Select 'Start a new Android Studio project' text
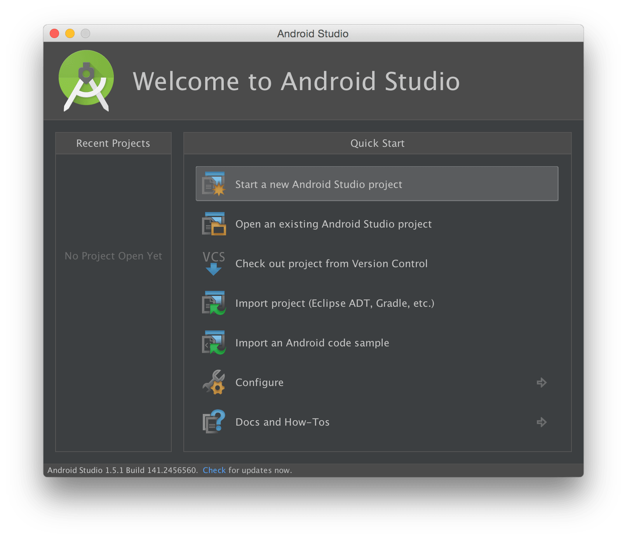The image size is (627, 539). (319, 184)
